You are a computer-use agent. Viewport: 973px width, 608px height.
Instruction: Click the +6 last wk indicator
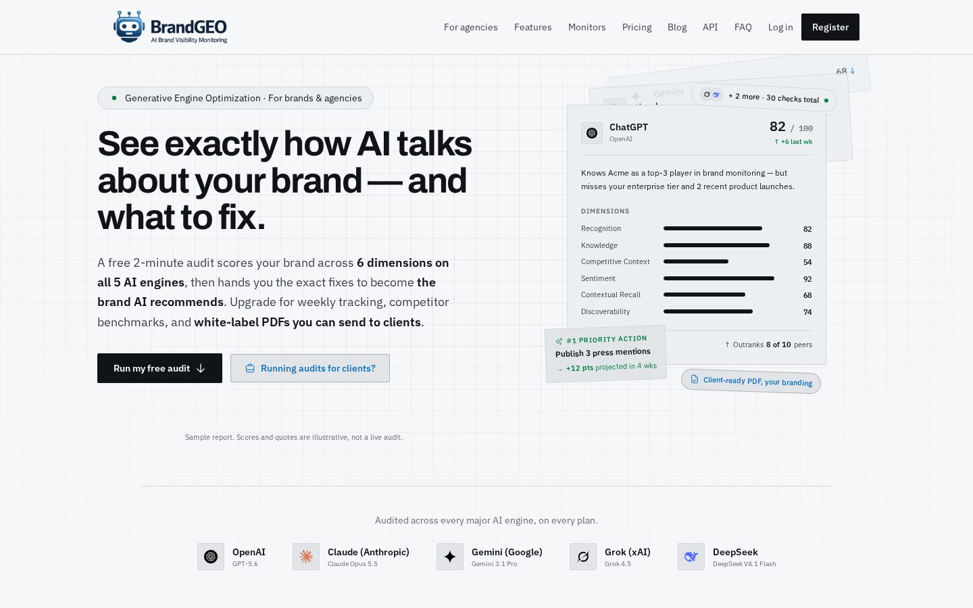793,142
